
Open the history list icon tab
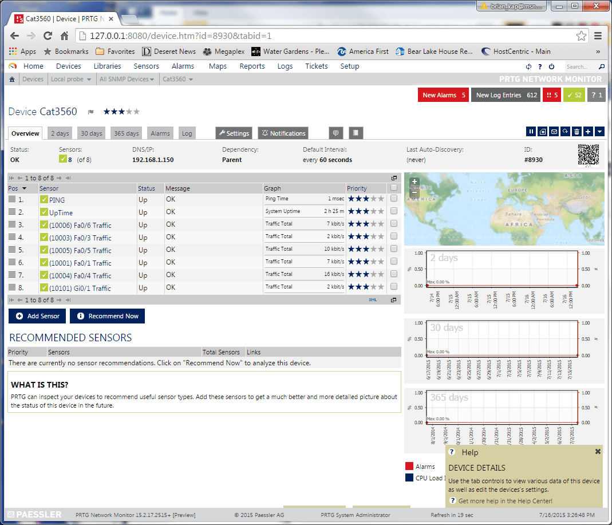[x=356, y=133]
